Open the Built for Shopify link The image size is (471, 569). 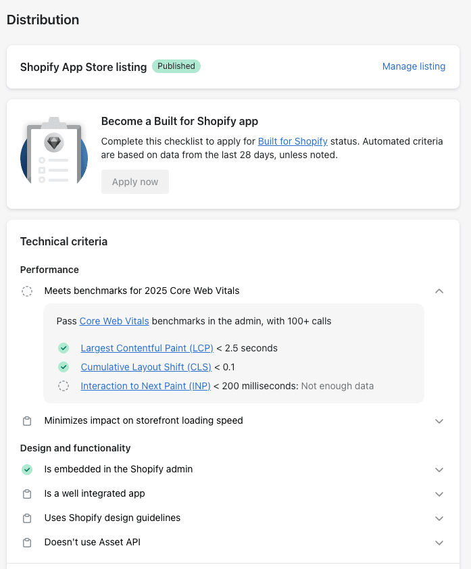(x=293, y=141)
